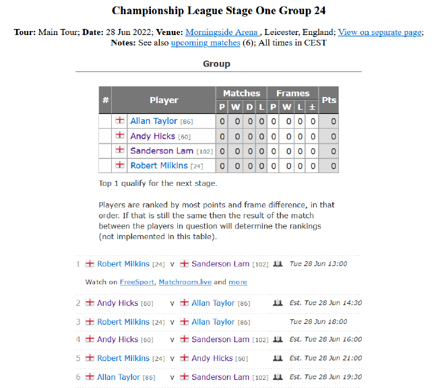Select Robert Milkins in match 3 row
This screenshot has width=438, height=388.
(123, 322)
